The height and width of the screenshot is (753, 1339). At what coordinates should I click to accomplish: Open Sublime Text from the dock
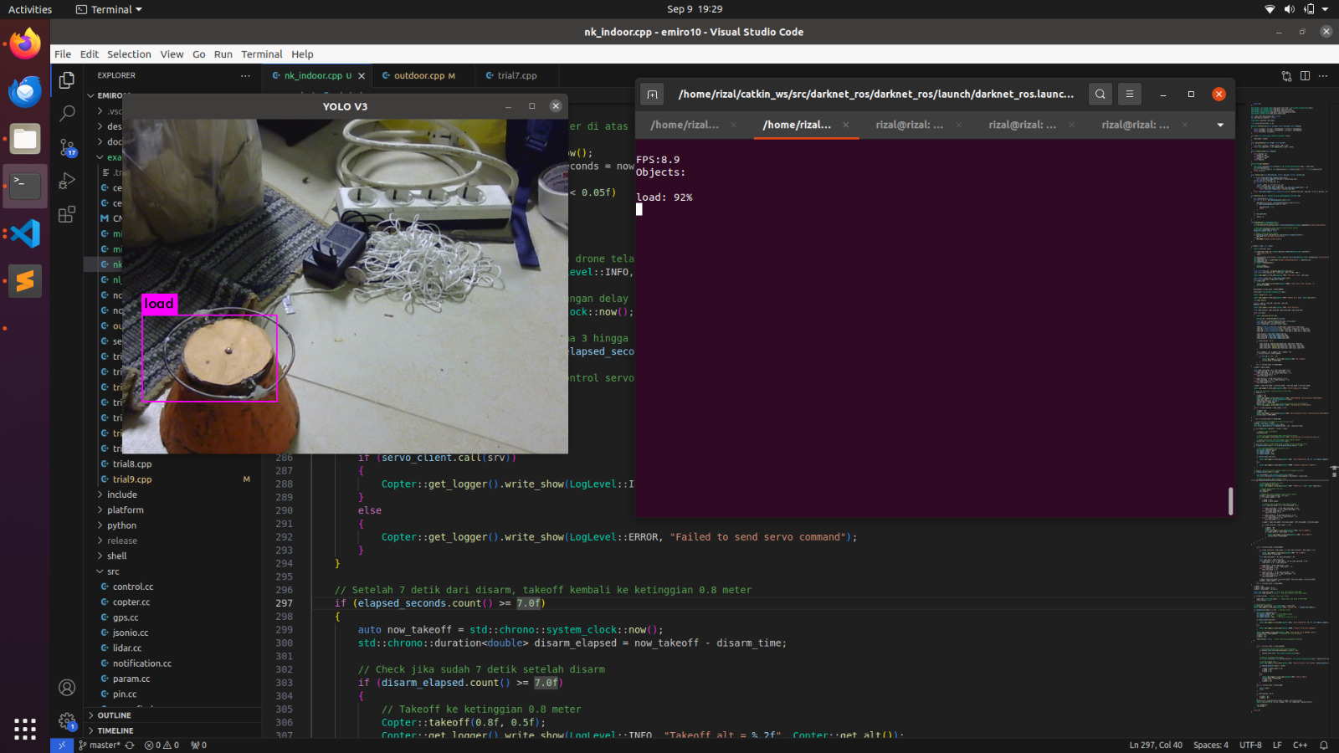pyautogui.click(x=25, y=281)
